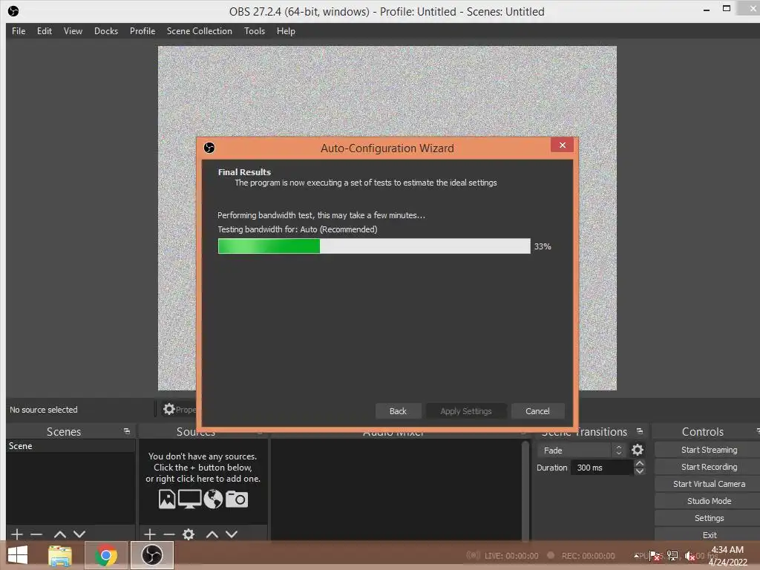Open the Docks menu
This screenshot has height=570, width=760.
pos(105,31)
